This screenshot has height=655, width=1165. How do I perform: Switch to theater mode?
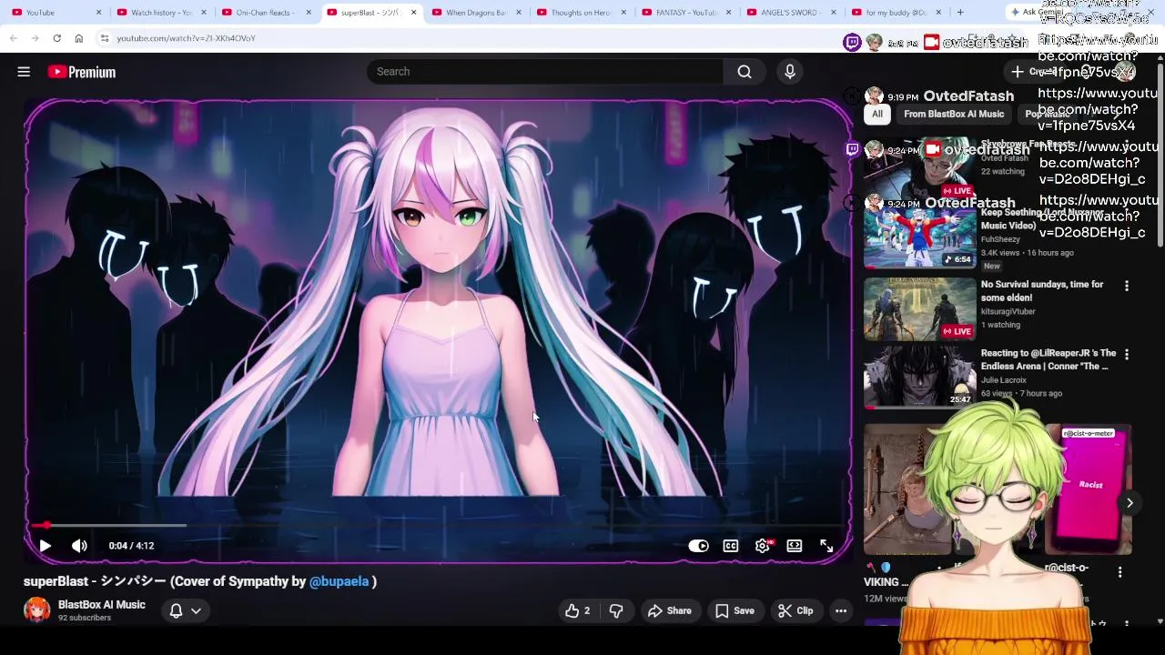pos(795,546)
